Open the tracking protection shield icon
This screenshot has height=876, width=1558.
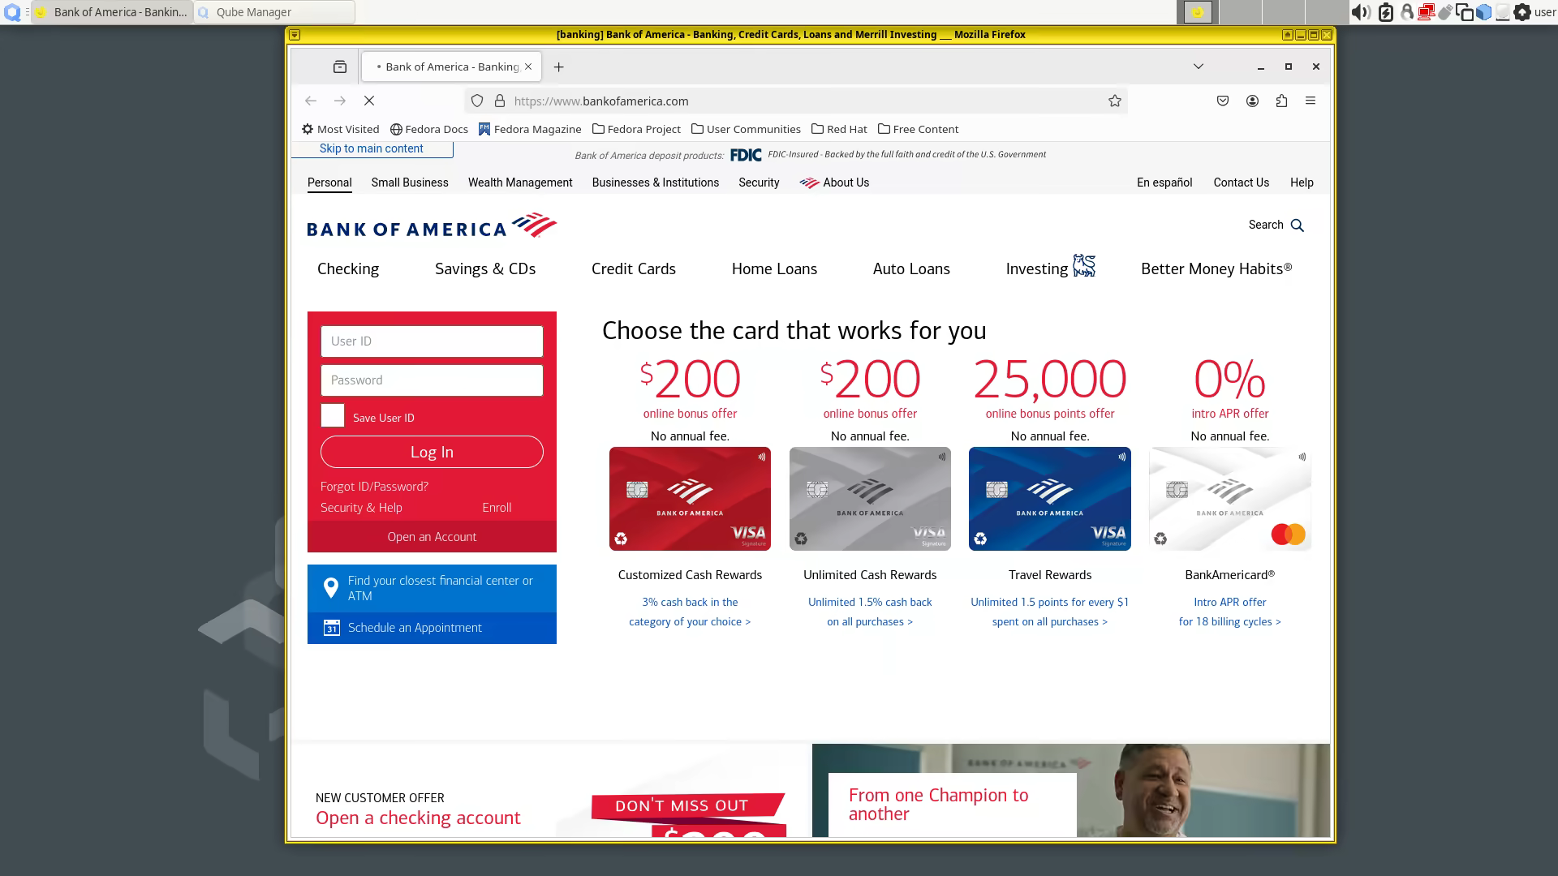[477, 101]
